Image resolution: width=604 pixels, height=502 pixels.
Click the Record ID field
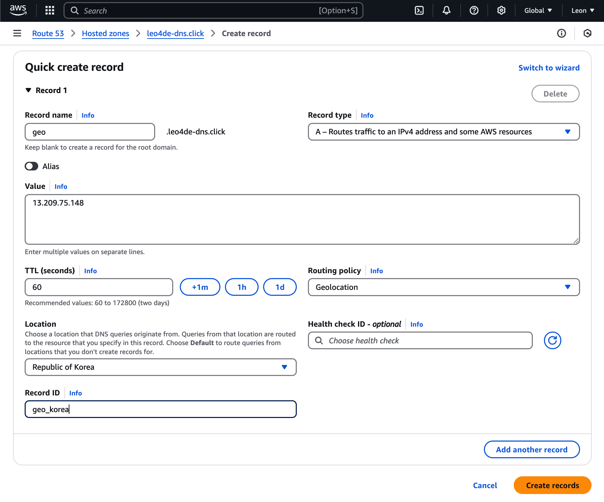point(161,409)
